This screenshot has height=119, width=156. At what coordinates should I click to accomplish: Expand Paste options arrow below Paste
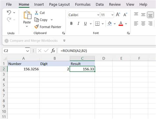click(x=27, y=26)
